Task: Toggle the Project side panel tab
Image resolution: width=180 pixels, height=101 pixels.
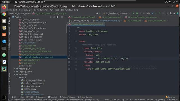Action: click(9, 20)
